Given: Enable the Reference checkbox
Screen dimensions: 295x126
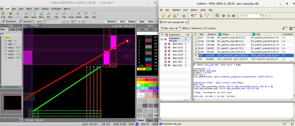Looking at the screenshot, I should (106, 21).
